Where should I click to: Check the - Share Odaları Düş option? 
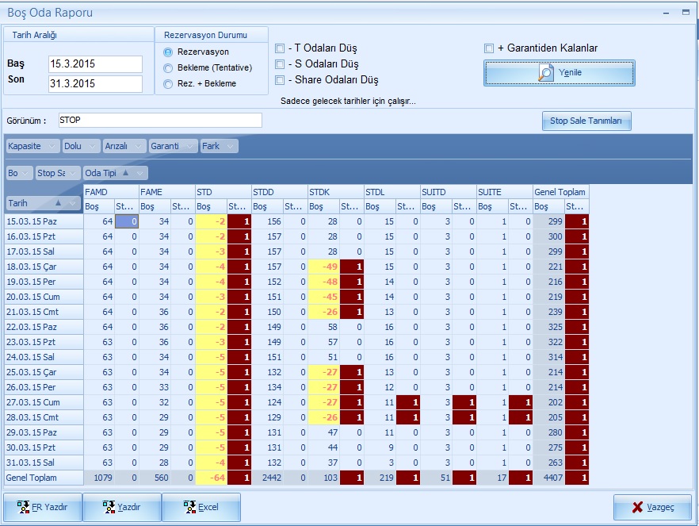pos(280,79)
